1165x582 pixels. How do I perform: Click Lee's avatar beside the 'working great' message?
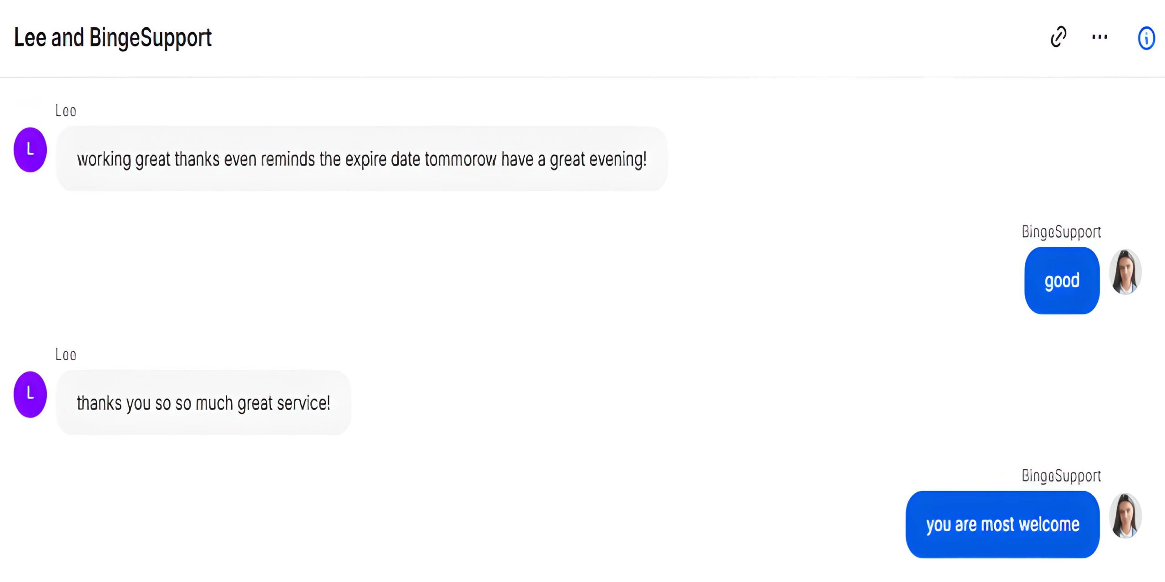pos(30,150)
